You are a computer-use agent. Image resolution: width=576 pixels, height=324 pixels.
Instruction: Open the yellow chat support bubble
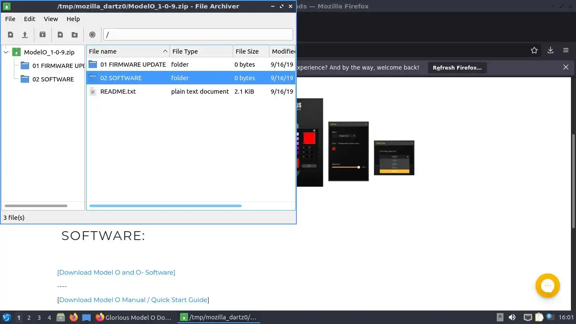tap(547, 286)
